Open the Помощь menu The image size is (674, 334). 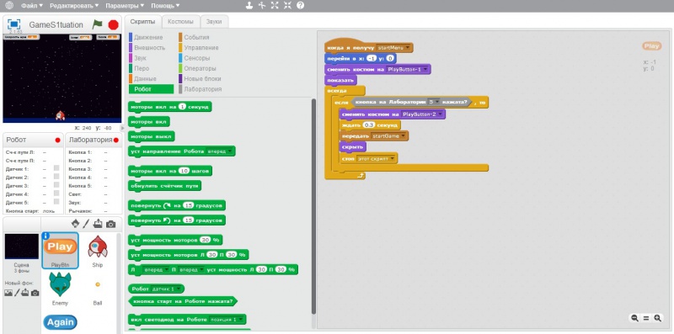click(165, 6)
